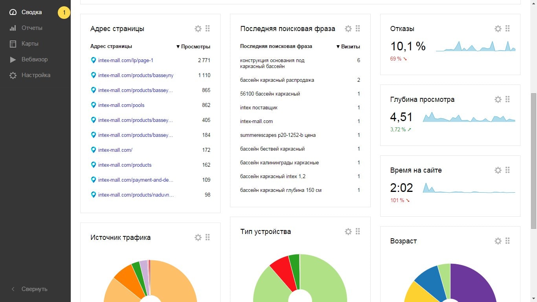Open gear settings for Глубина просмотра widget
This screenshot has height=302, width=537.
(498, 99)
